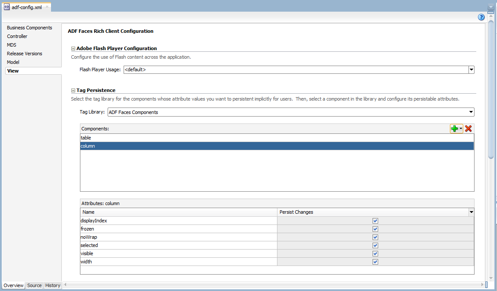This screenshot has height=291, width=497.
Task: Click the Persist Changes column header
Action: 373,212
